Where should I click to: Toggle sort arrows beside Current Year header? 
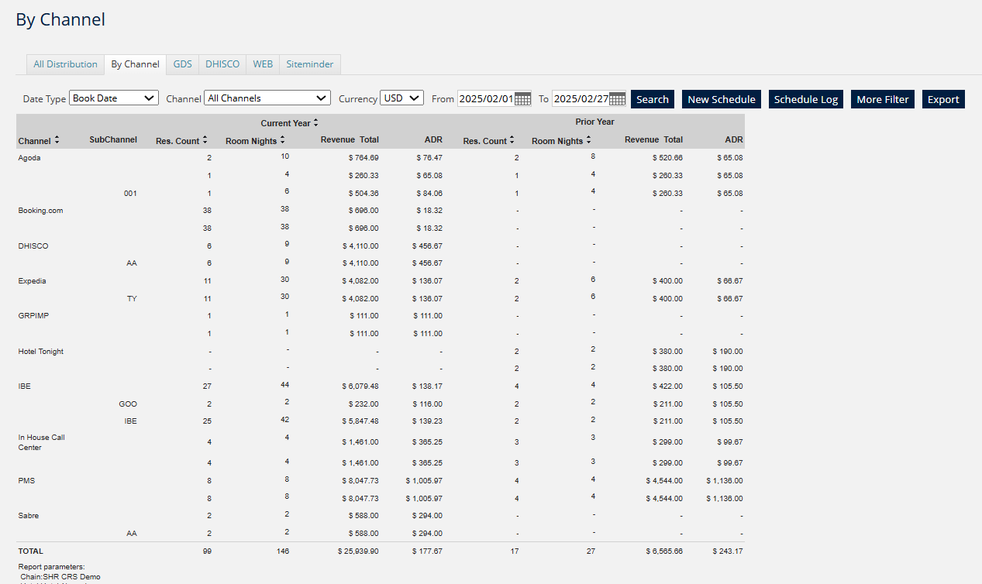(x=316, y=123)
